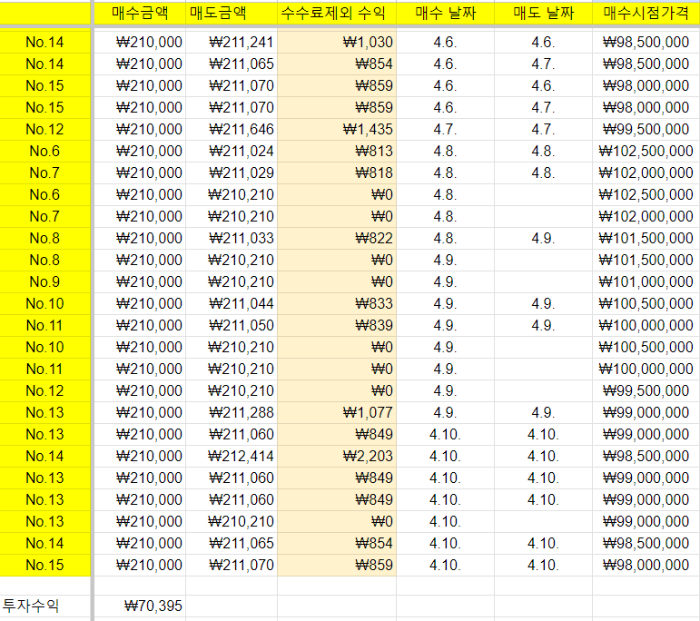Select the No.13 label in ₩1,077 row

pos(44,413)
